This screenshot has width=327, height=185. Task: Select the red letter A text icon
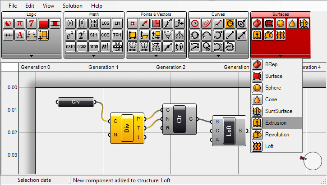click(x=20, y=35)
